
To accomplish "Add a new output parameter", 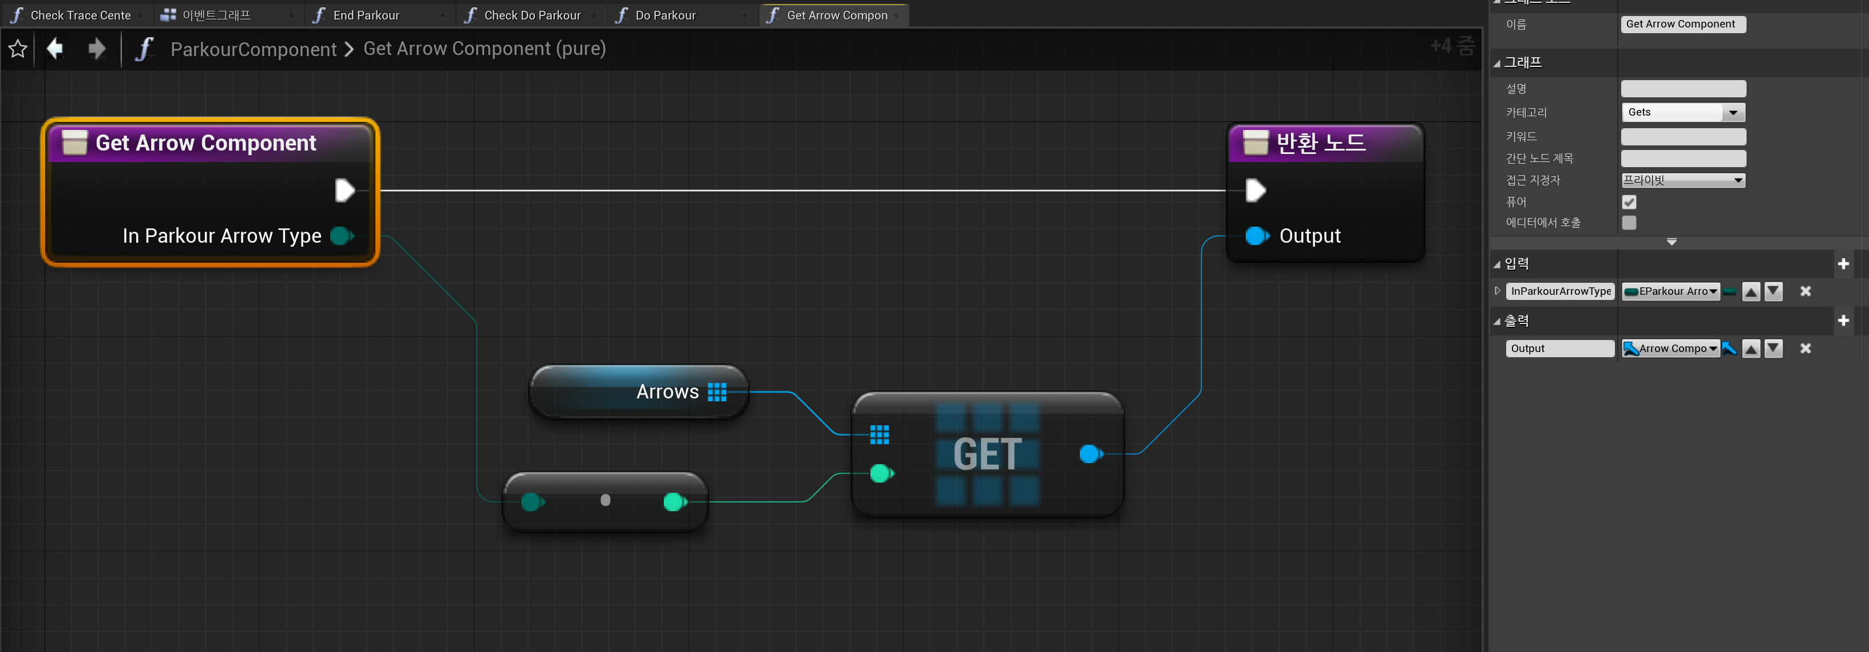I will pos(1843,320).
